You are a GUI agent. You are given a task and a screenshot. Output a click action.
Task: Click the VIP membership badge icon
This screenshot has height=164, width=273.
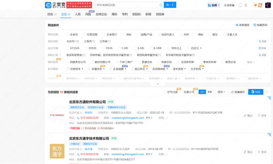(258, 5)
